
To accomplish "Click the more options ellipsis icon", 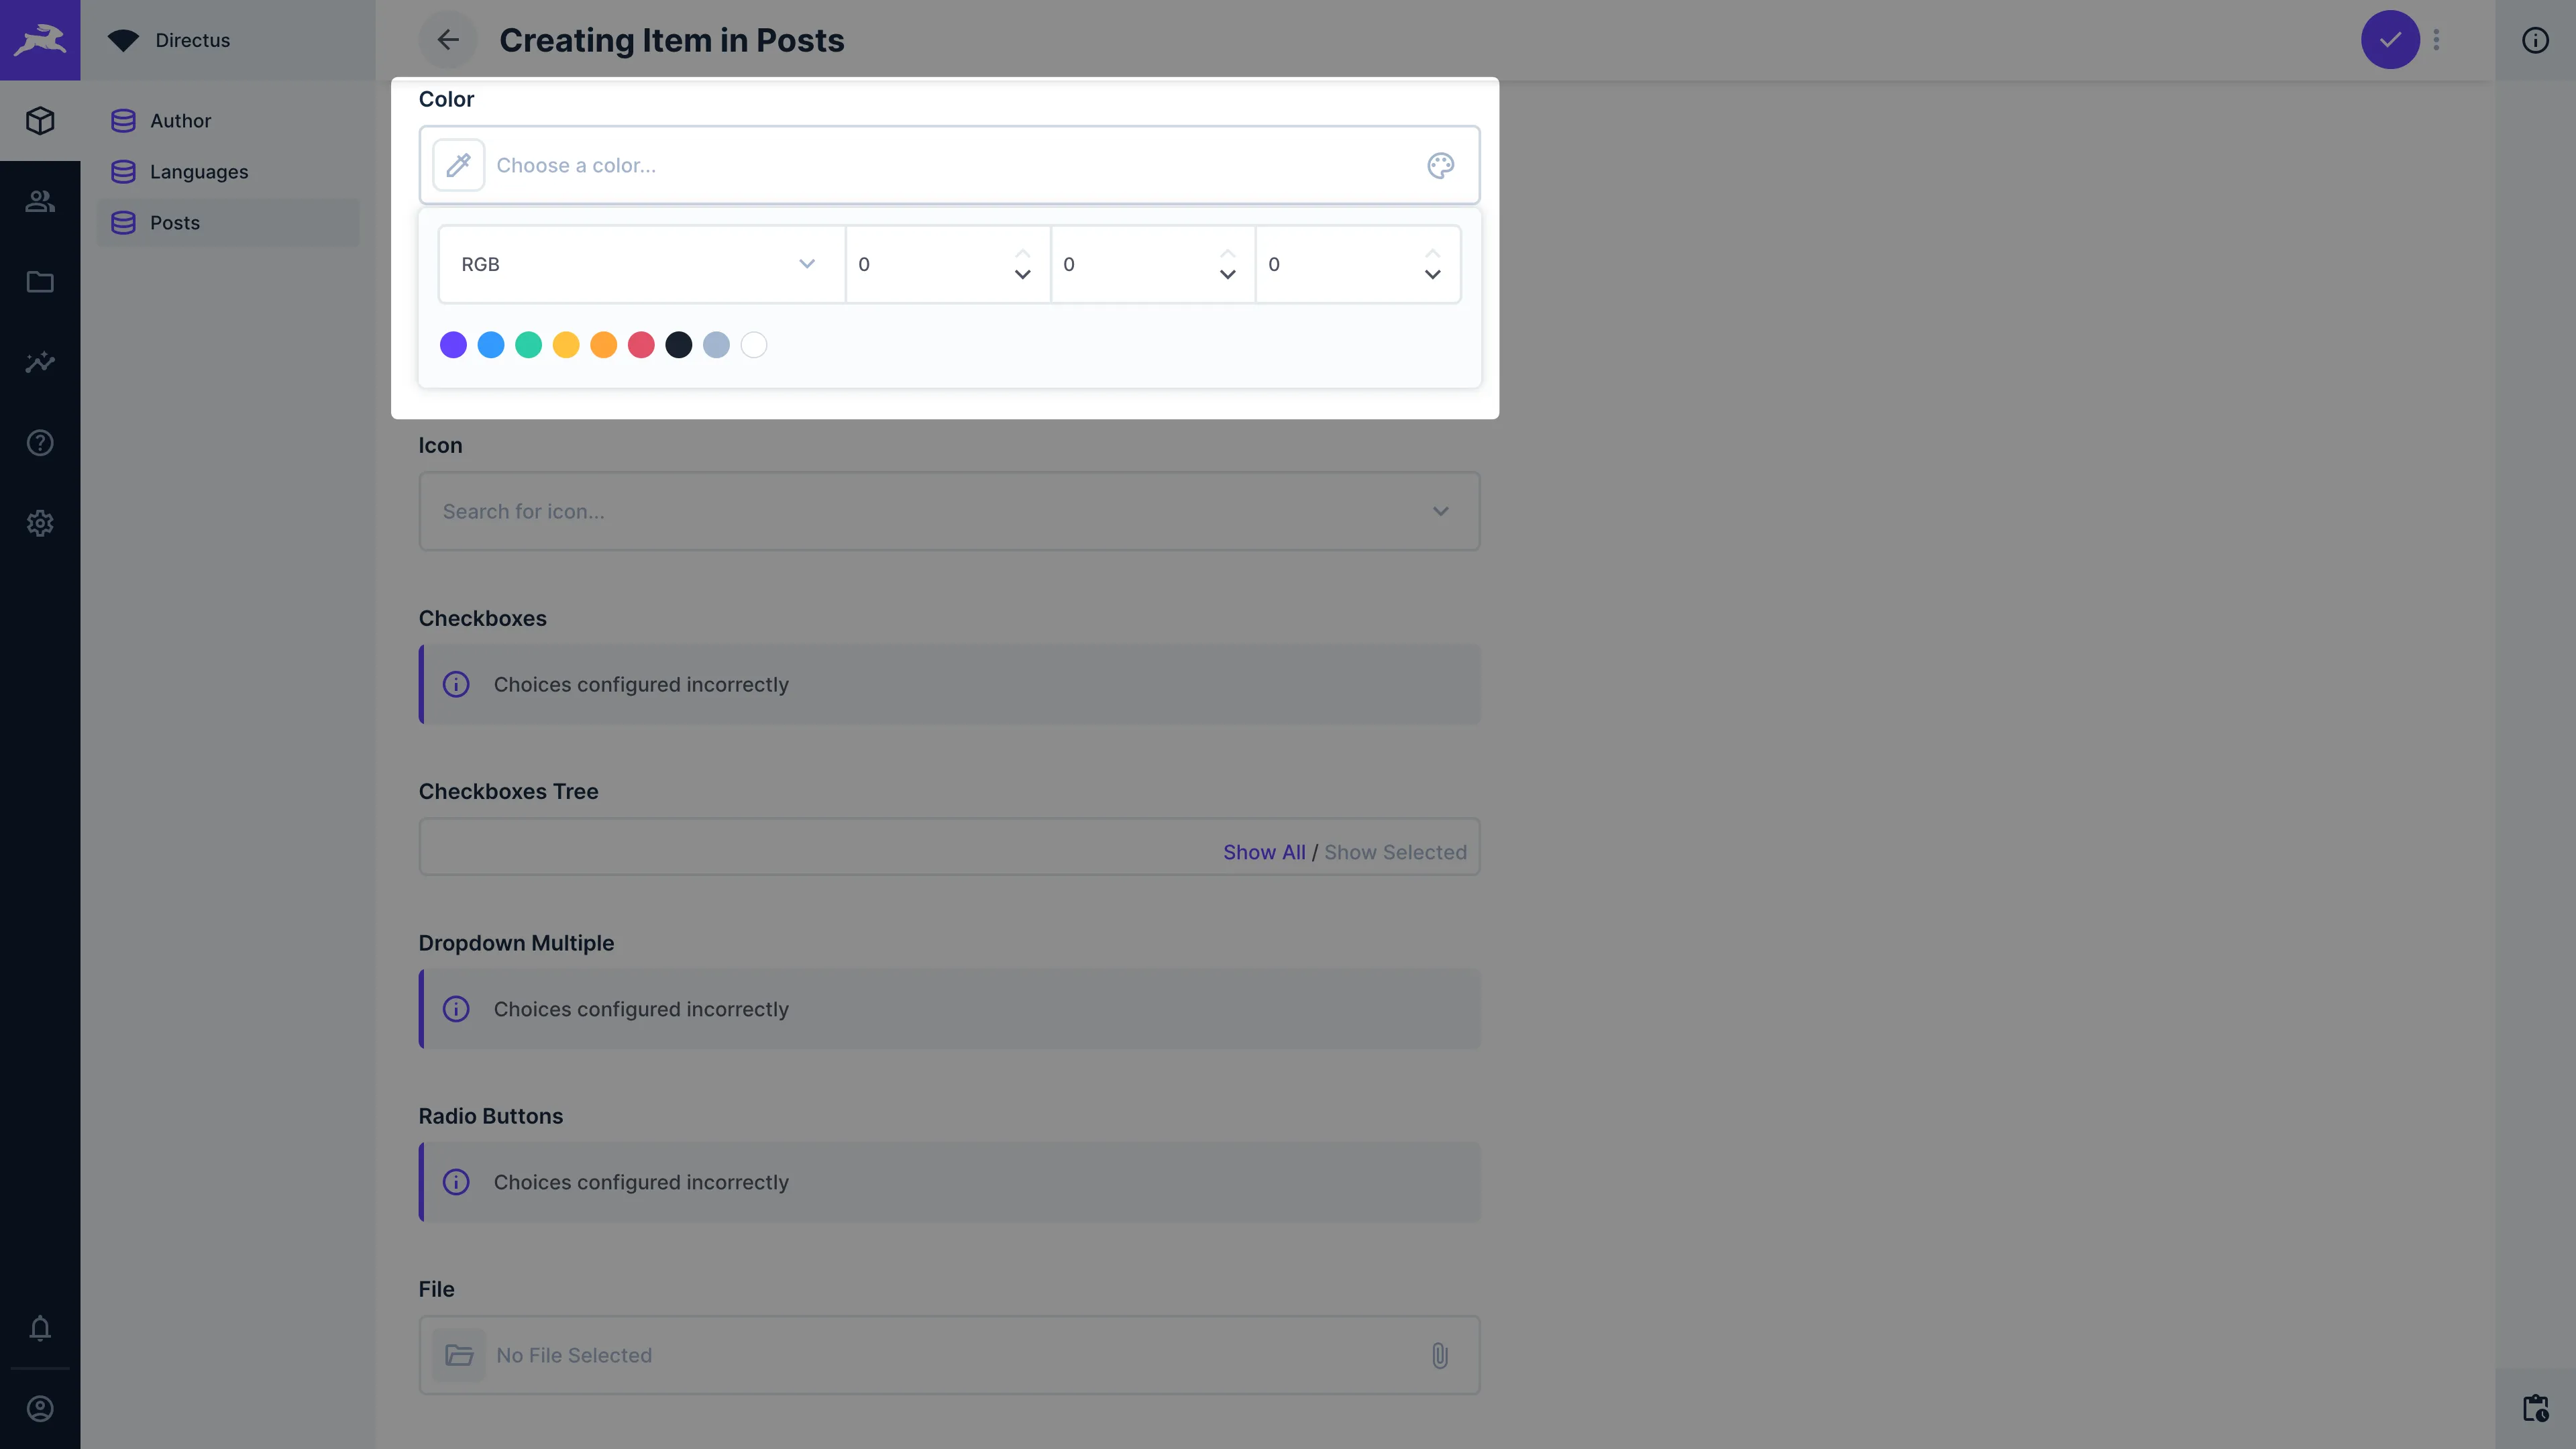I will click(2436, 39).
